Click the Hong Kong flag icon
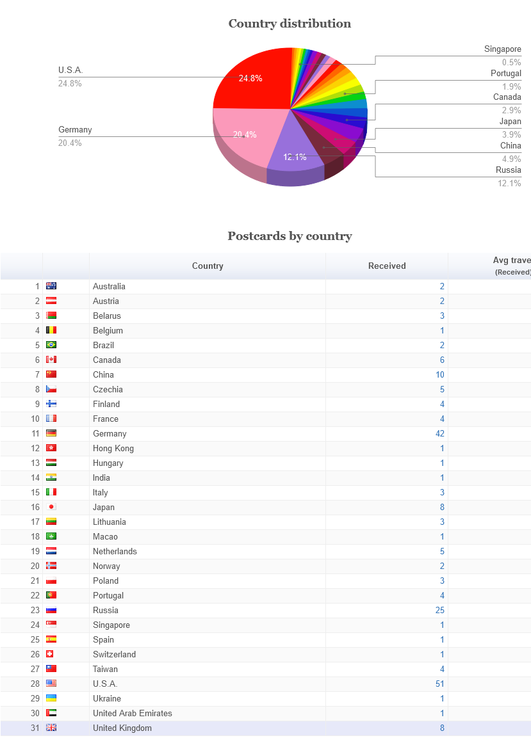Screen dimensions: 531x745 [x=51, y=448]
